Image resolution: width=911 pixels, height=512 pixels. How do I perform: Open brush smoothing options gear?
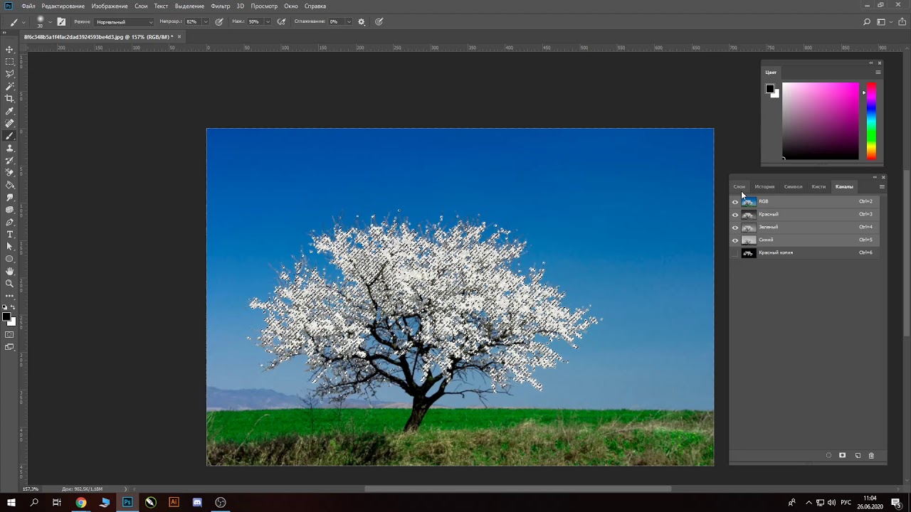(x=362, y=21)
